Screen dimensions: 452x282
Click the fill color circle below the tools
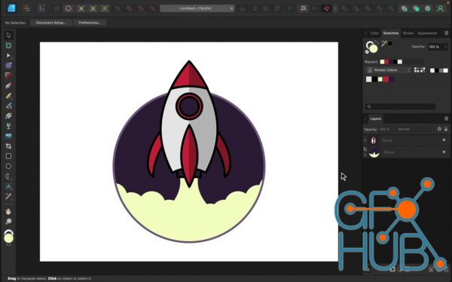pos(8,238)
